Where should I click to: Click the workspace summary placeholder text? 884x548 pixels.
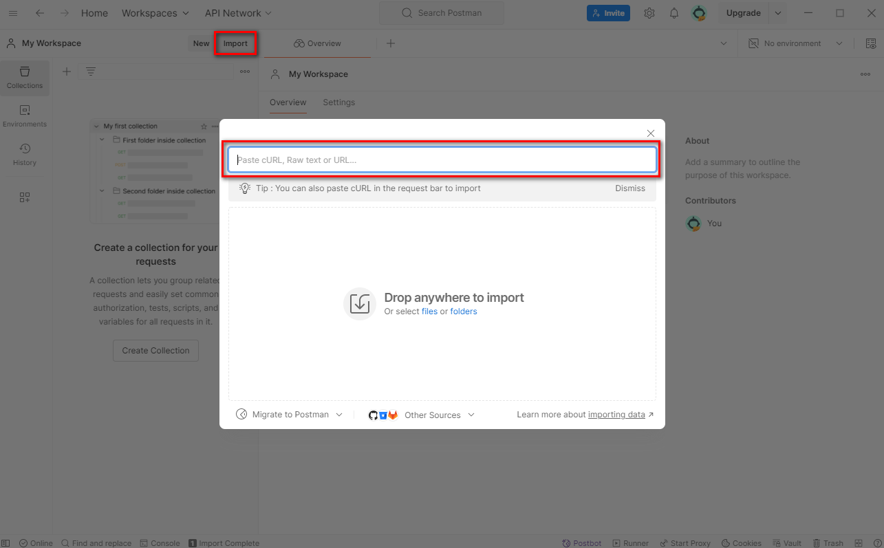(x=742, y=168)
